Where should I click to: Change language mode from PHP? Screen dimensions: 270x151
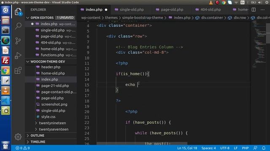245,148
